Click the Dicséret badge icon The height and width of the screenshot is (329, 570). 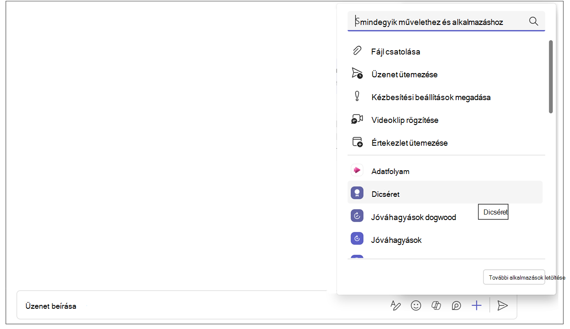(x=357, y=193)
